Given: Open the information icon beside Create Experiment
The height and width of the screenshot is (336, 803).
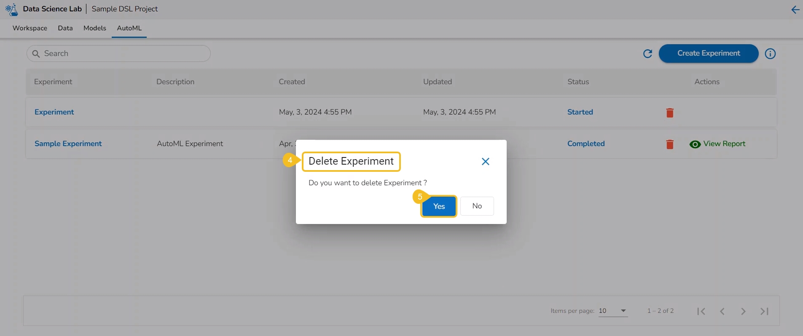Looking at the screenshot, I should coord(770,54).
